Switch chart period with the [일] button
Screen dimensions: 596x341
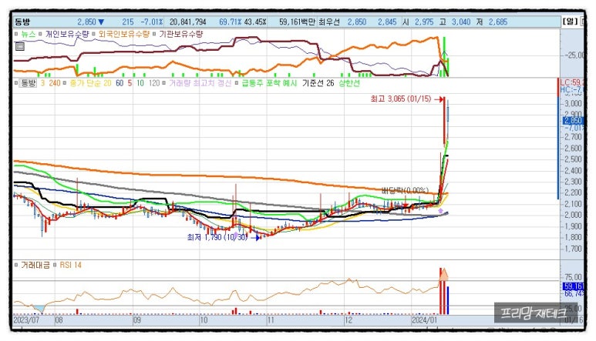[x=570, y=22]
